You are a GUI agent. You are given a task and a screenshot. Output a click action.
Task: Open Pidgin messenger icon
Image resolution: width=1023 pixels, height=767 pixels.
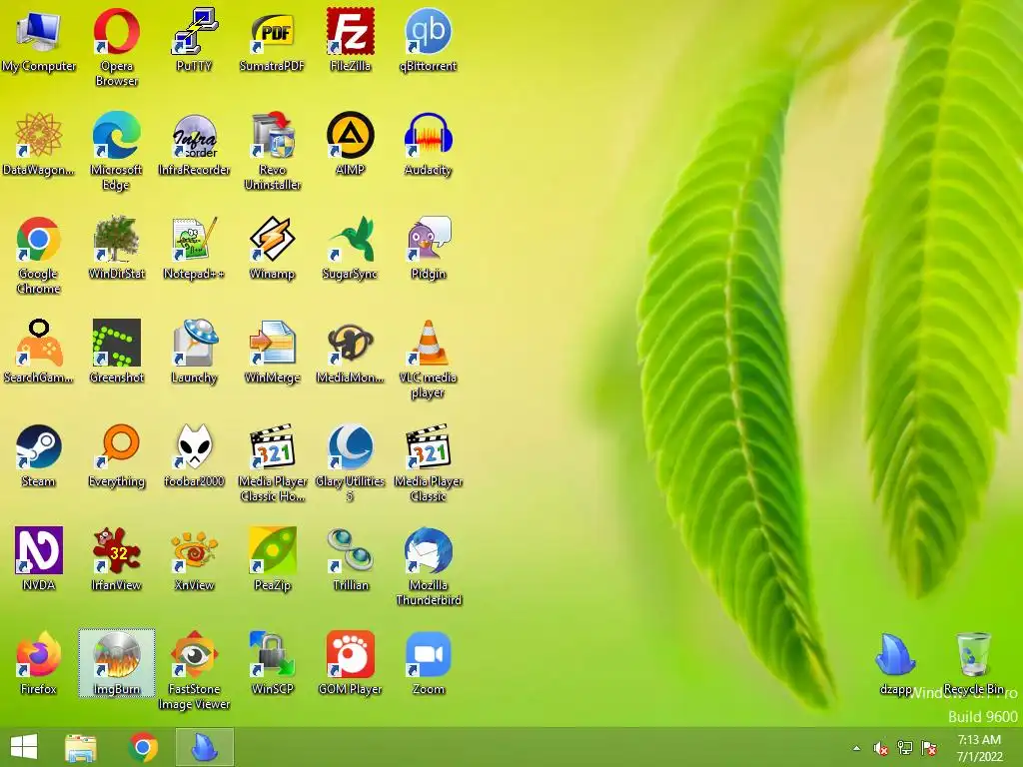tap(428, 248)
